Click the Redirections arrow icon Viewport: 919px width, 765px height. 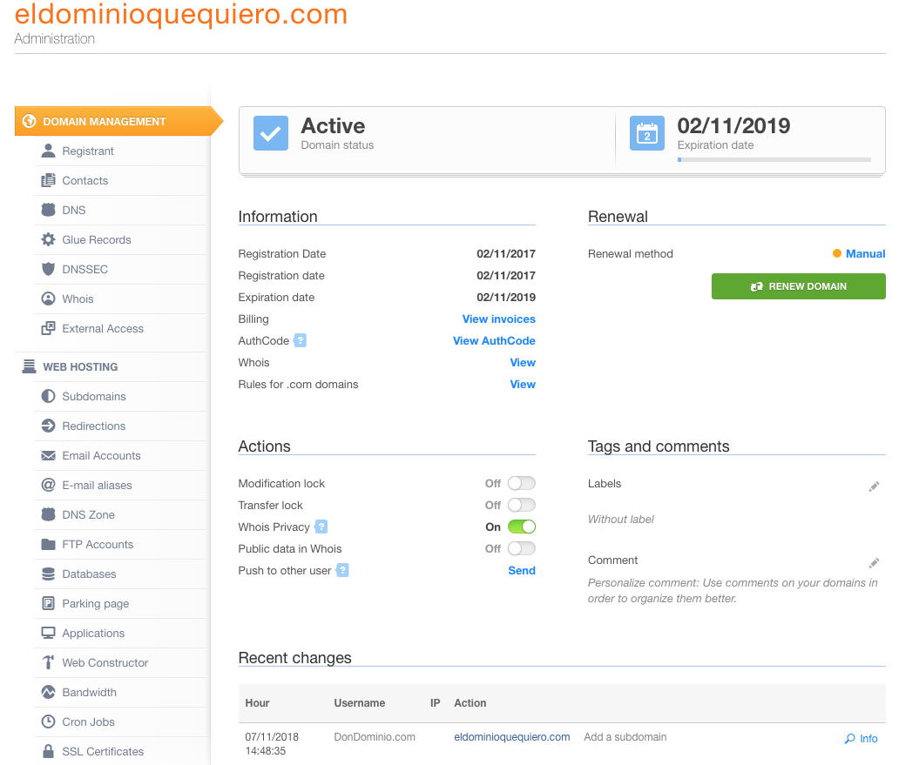[x=48, y=426]
